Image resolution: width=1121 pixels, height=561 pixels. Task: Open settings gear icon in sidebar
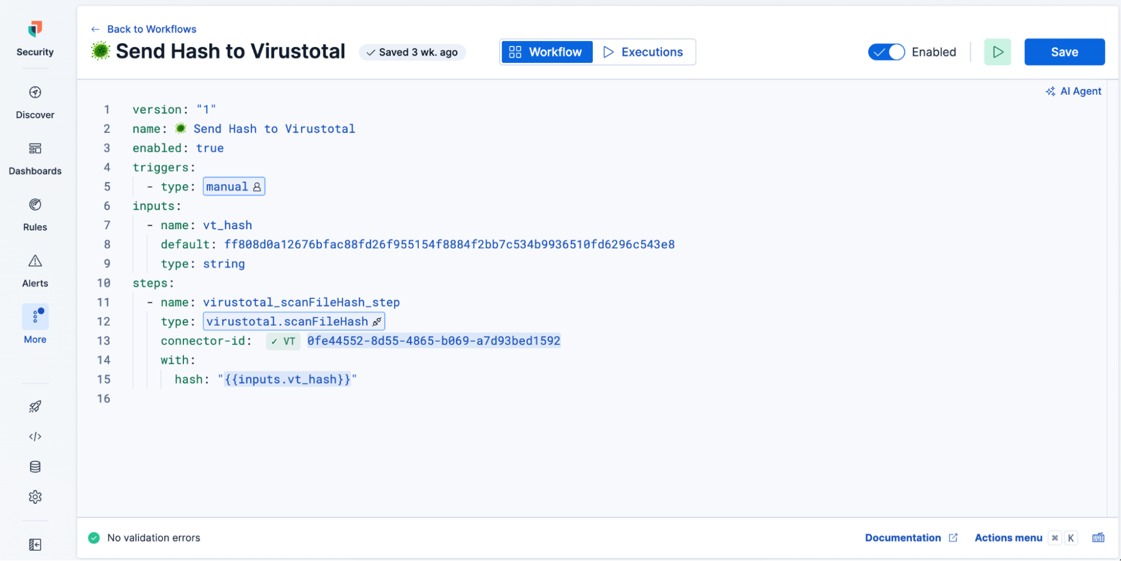35,497
